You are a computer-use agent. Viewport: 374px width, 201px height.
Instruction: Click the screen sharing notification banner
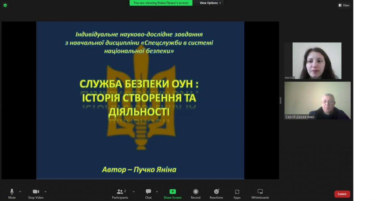[x=161, y=3]
